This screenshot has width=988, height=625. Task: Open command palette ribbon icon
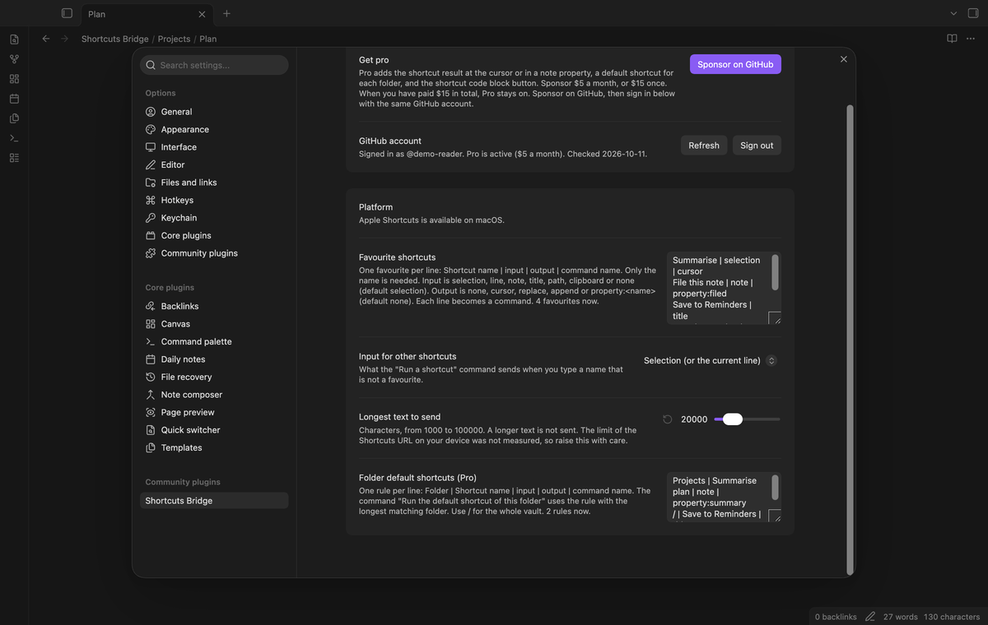[14, 138]
